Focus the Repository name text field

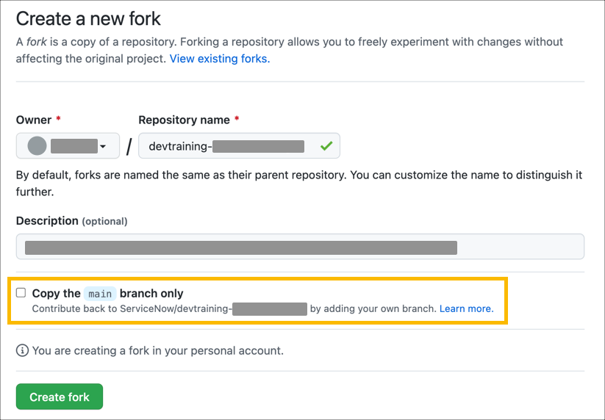[228, 146]
